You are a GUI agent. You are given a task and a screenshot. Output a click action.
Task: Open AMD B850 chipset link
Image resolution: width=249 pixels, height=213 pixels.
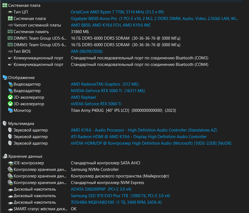[111, 25]
